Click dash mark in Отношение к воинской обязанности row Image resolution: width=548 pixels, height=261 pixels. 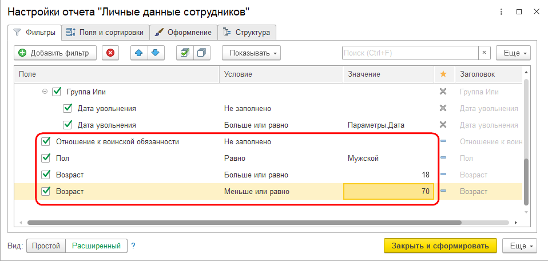pyautogui.click(x=443, y=141)
